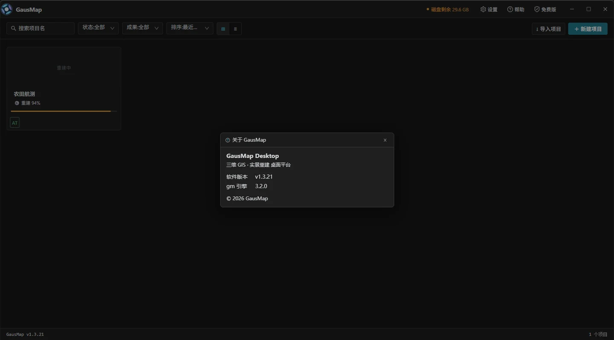Click the 免费版 license badge
This screenshot has width=614, height=340.
(545, 9)
